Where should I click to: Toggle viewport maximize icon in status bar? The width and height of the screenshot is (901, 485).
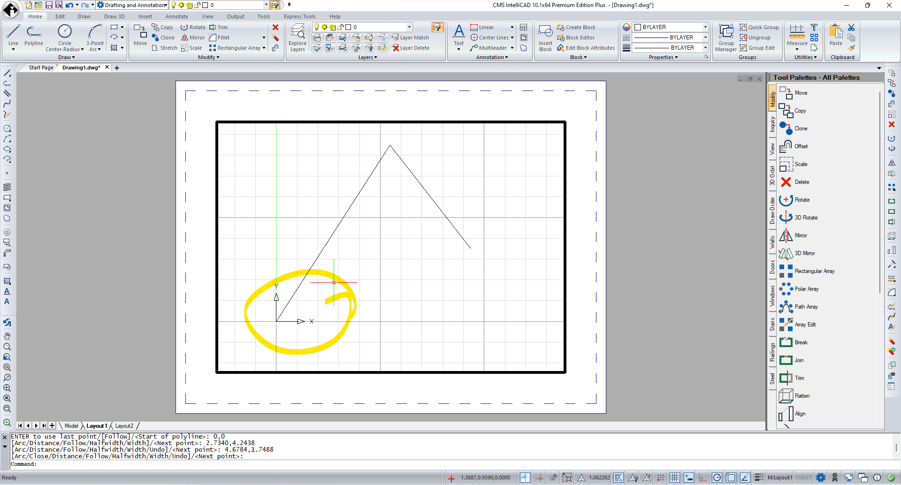(567, 477)
